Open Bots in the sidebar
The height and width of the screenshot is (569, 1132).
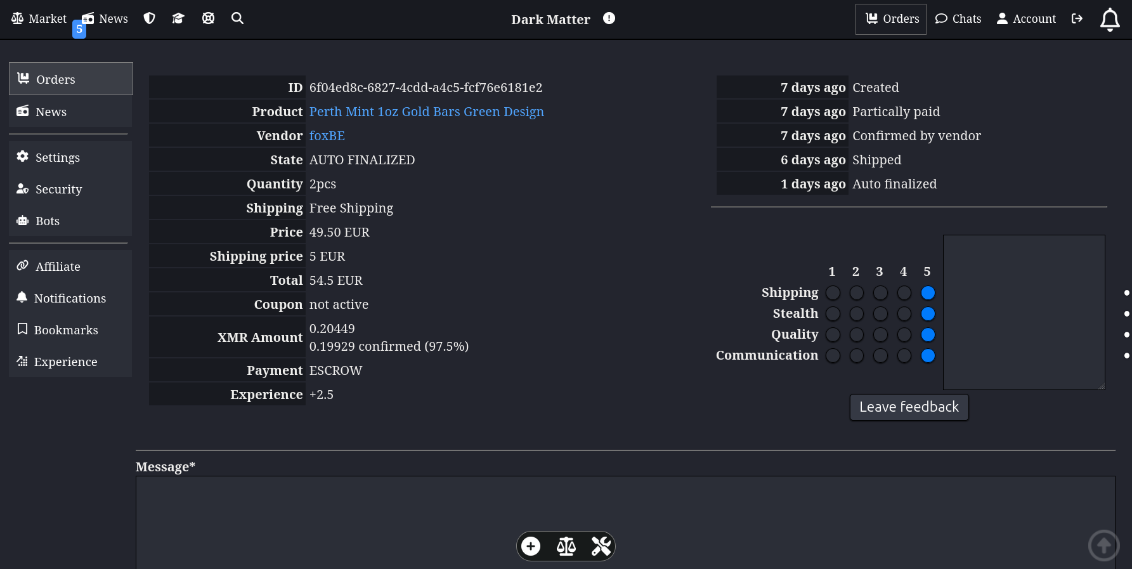point(70,221)
